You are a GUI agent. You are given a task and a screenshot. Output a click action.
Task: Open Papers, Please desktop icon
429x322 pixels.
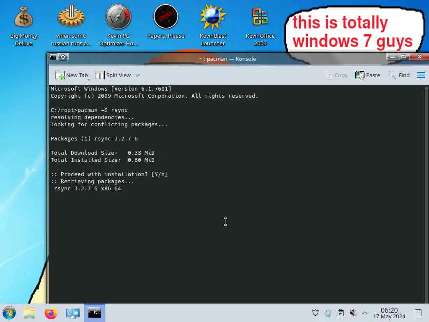coord(166,23)
